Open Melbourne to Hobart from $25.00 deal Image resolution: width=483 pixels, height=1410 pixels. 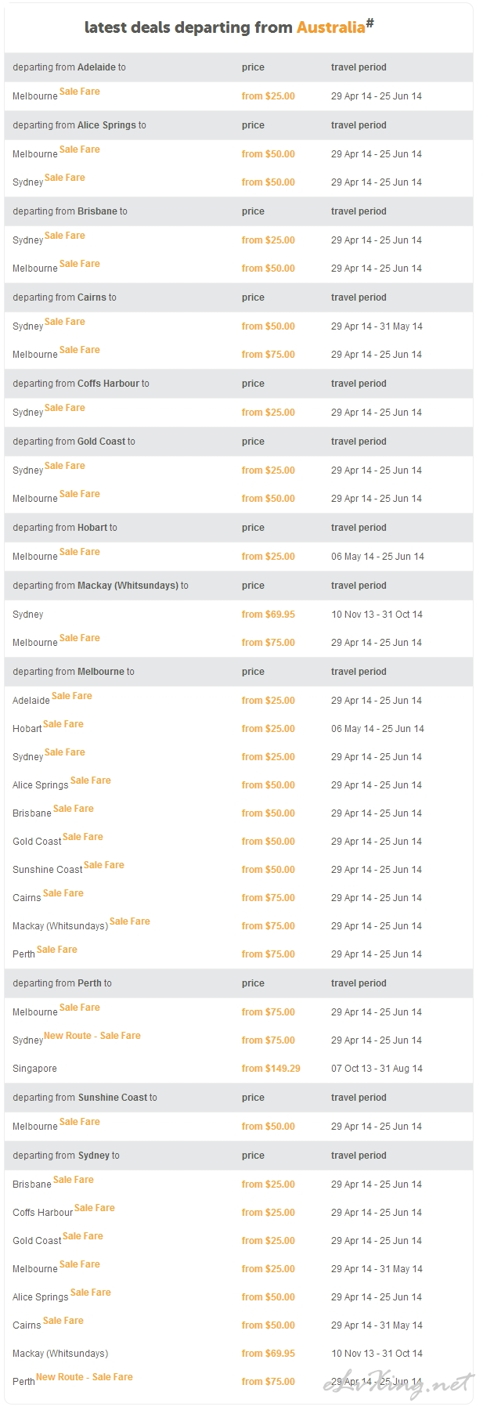pos(268,729)
